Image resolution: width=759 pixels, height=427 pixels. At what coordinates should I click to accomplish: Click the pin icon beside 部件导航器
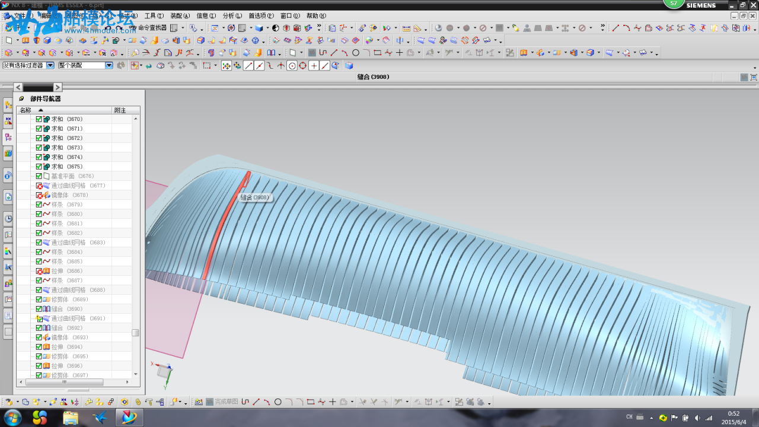[21, 99]
